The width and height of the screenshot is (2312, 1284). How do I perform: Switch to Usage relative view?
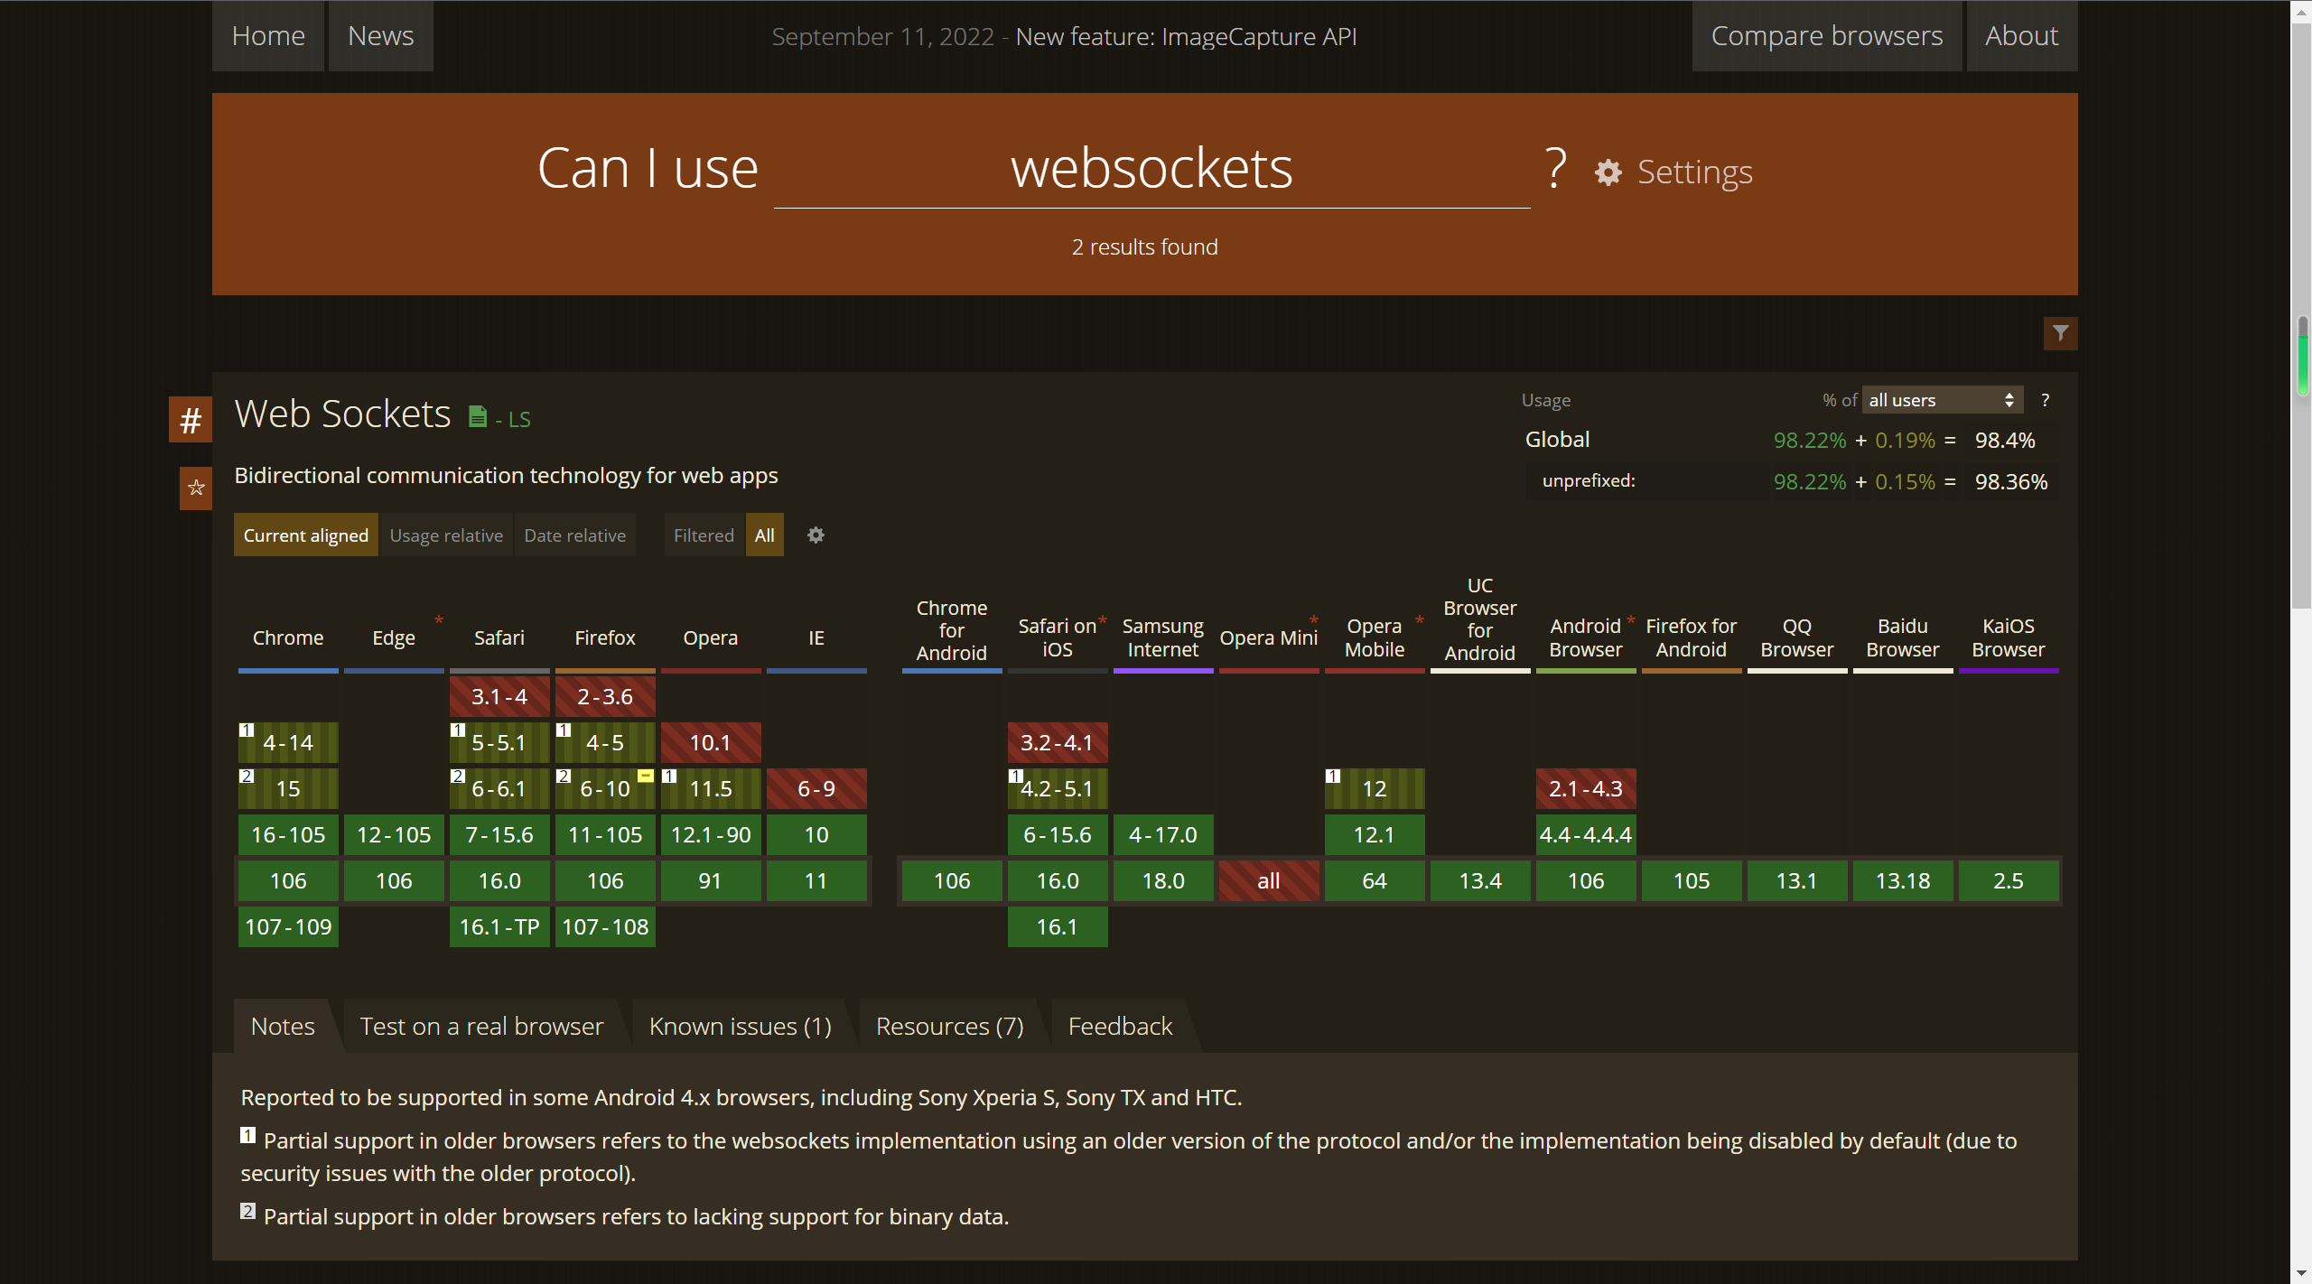[446, 535]
